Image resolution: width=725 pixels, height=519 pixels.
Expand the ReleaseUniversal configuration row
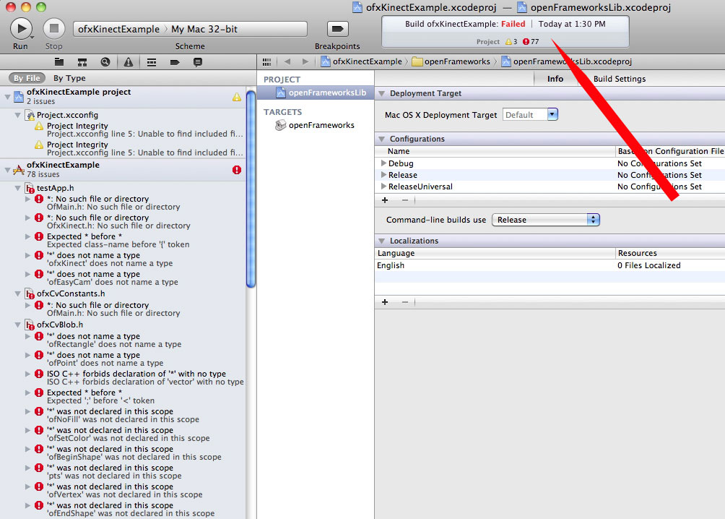point(383,186)
